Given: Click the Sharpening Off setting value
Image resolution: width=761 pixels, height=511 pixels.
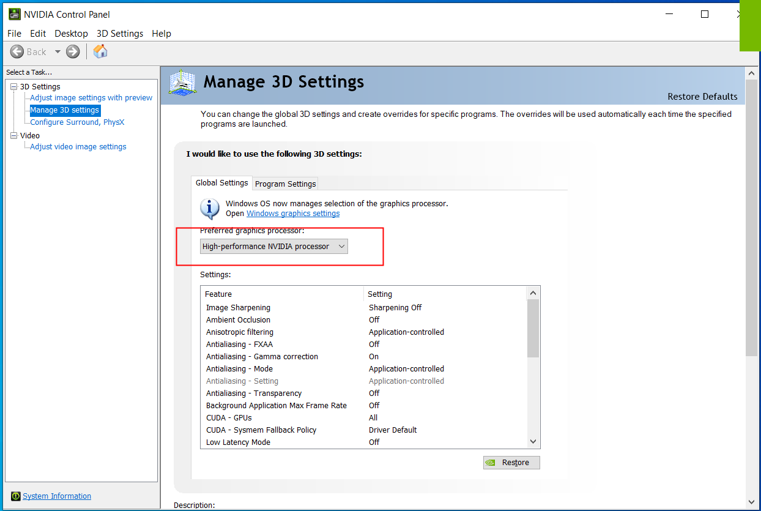Looking at the screenshot, I should (x=395, y=308).
